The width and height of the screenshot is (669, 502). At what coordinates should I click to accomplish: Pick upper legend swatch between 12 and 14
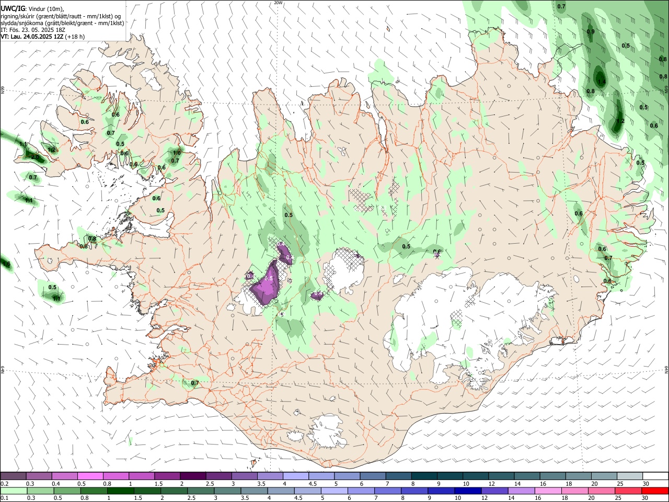click(x=500, y=476)
